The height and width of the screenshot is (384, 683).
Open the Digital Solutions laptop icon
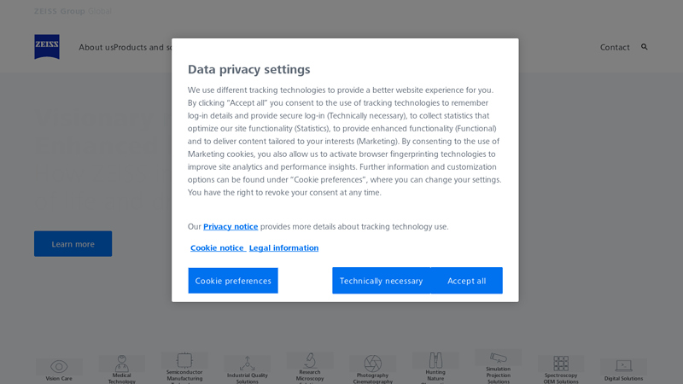point(623,366)
